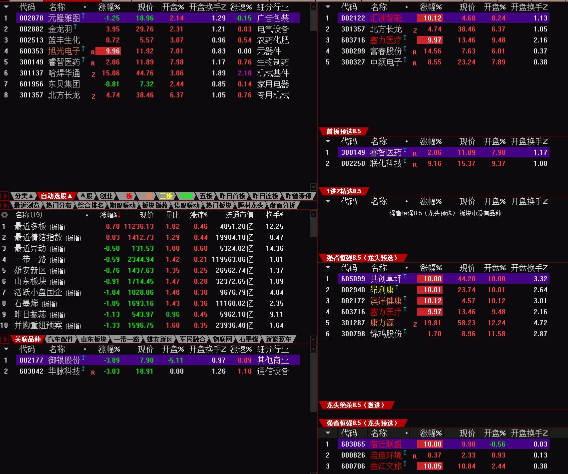Switch to the 创业 tab
568x474 pixels.
106,196
